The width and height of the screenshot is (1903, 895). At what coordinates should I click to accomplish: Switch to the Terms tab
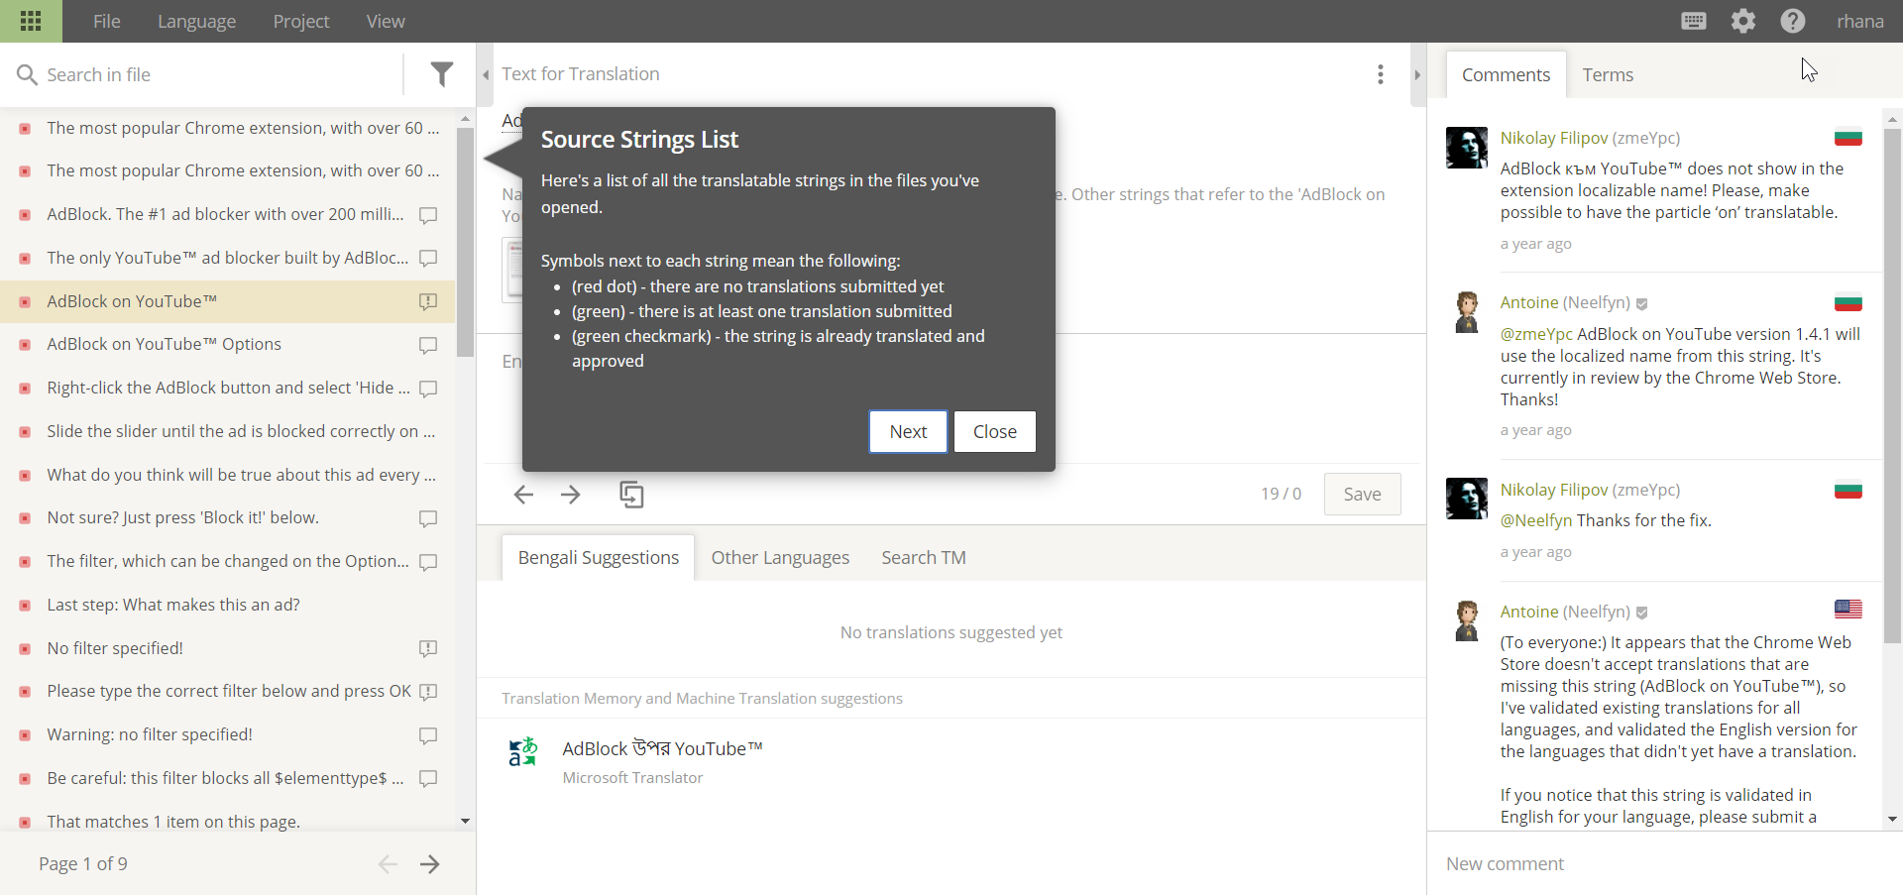coord(1608,74)
